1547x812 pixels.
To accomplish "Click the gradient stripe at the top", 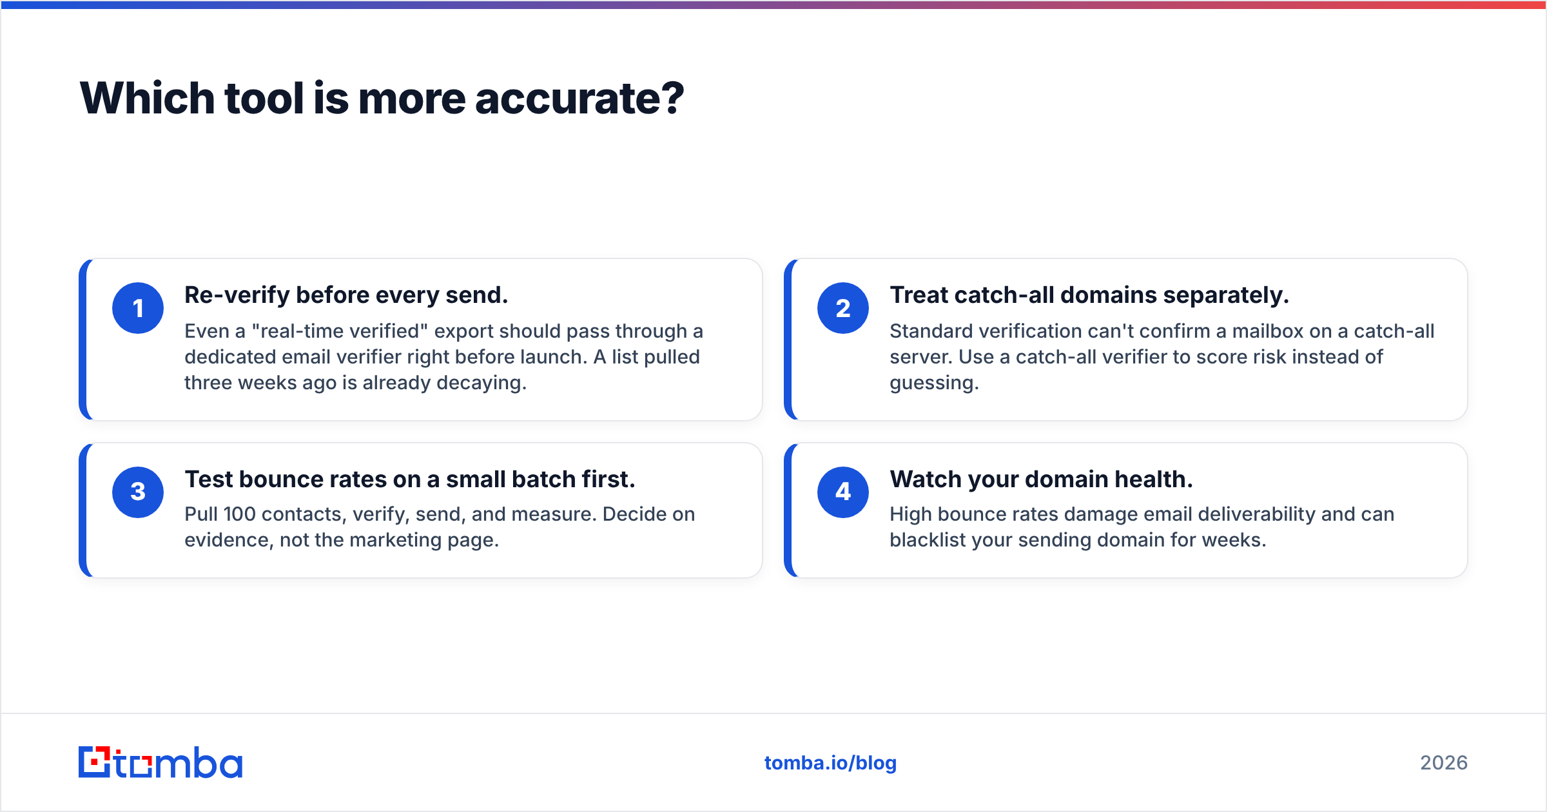I will [773, 5].
